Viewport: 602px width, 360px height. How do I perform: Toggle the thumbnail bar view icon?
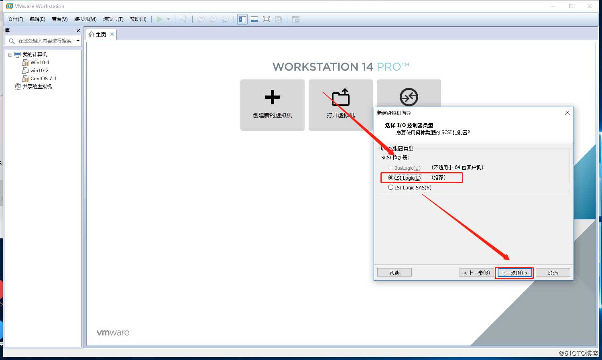click(254, 19)
